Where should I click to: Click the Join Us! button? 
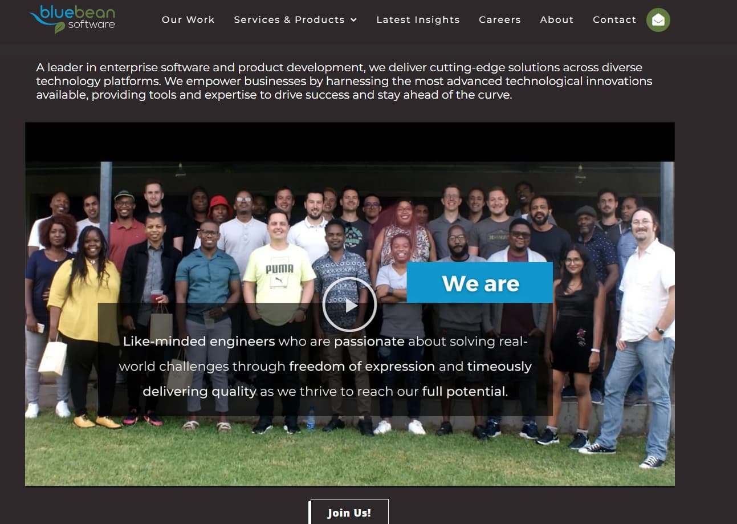[x=349, y=512]
